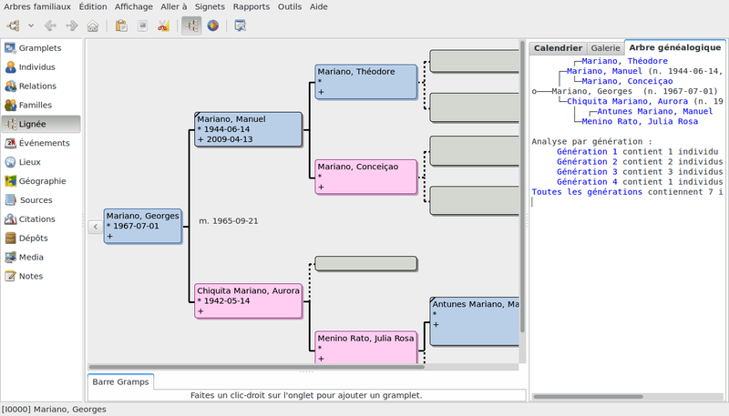The width and height of the screenshot is (729, 416).
Task: Select the Événements sidebar icon
Action: click(x=44, y=143)
